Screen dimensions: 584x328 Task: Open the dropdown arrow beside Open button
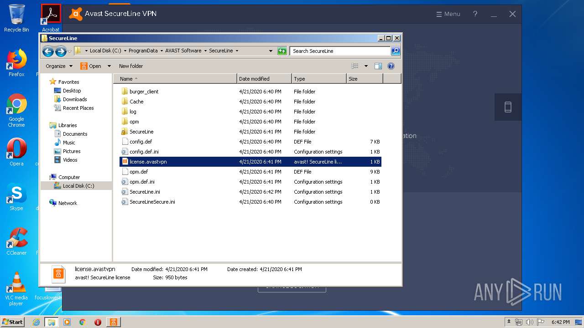109,66
